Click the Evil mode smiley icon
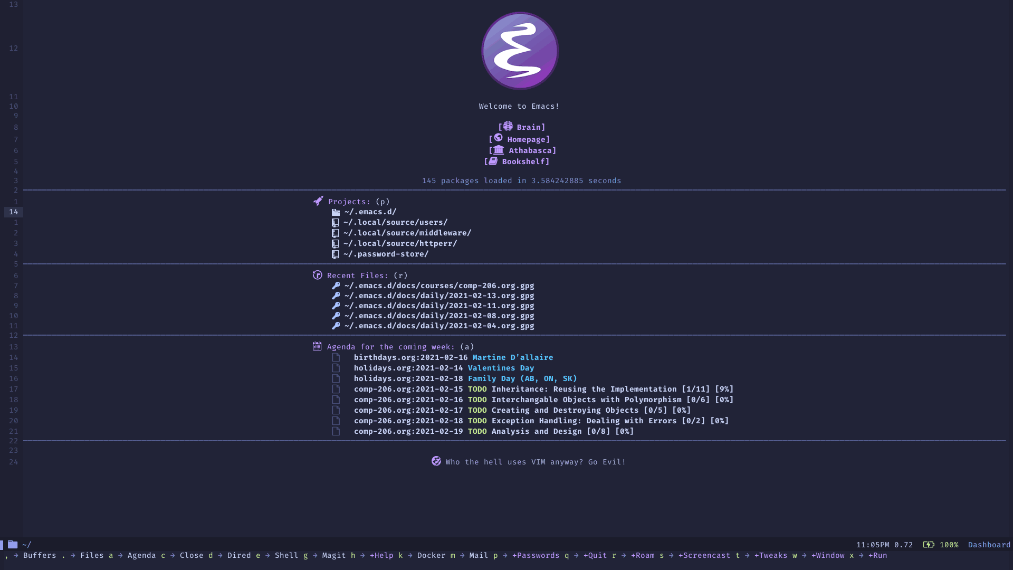The height and width of the screenshot is (570, 1013). pyautogui.click(x=436, y=461)
